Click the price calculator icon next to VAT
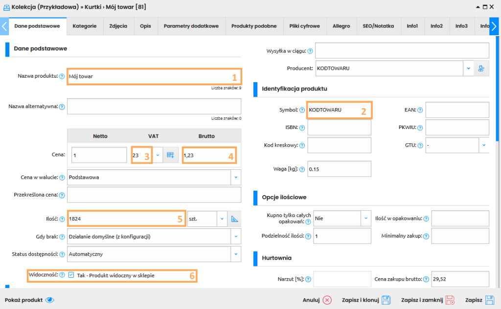 (x=170, y=155)
